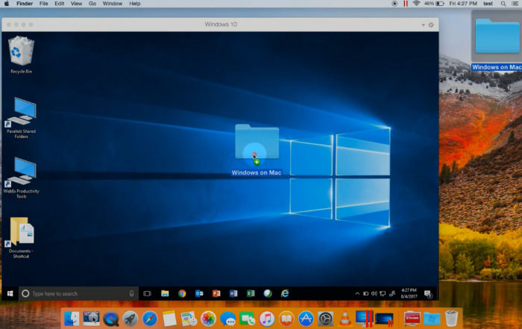Open the Recycle Bin on Windows desktop
522x329 pixels.
tap(22, 55)
